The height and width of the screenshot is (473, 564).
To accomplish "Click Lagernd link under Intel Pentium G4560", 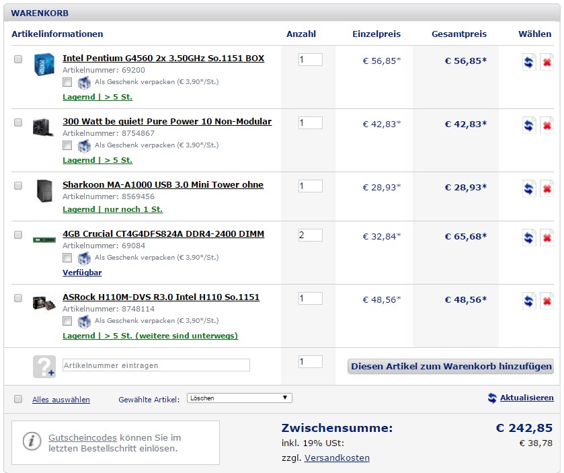I will (97, 97).
